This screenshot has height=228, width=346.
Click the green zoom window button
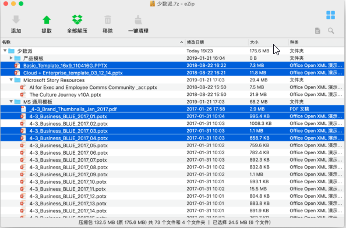(21, 3)
